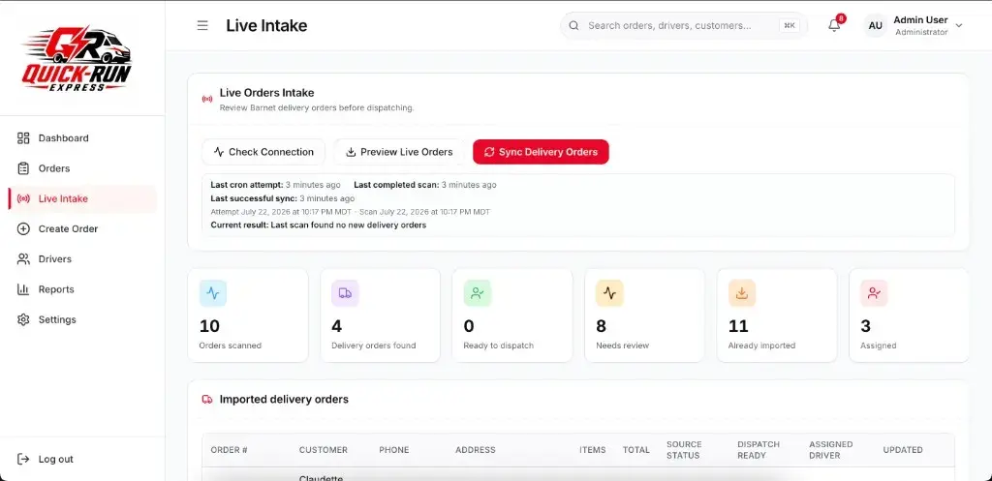The width and height of the screenshot is (992, 481).
Task: Click the Delivery orders found truck icon
Action: pos(346,293)
